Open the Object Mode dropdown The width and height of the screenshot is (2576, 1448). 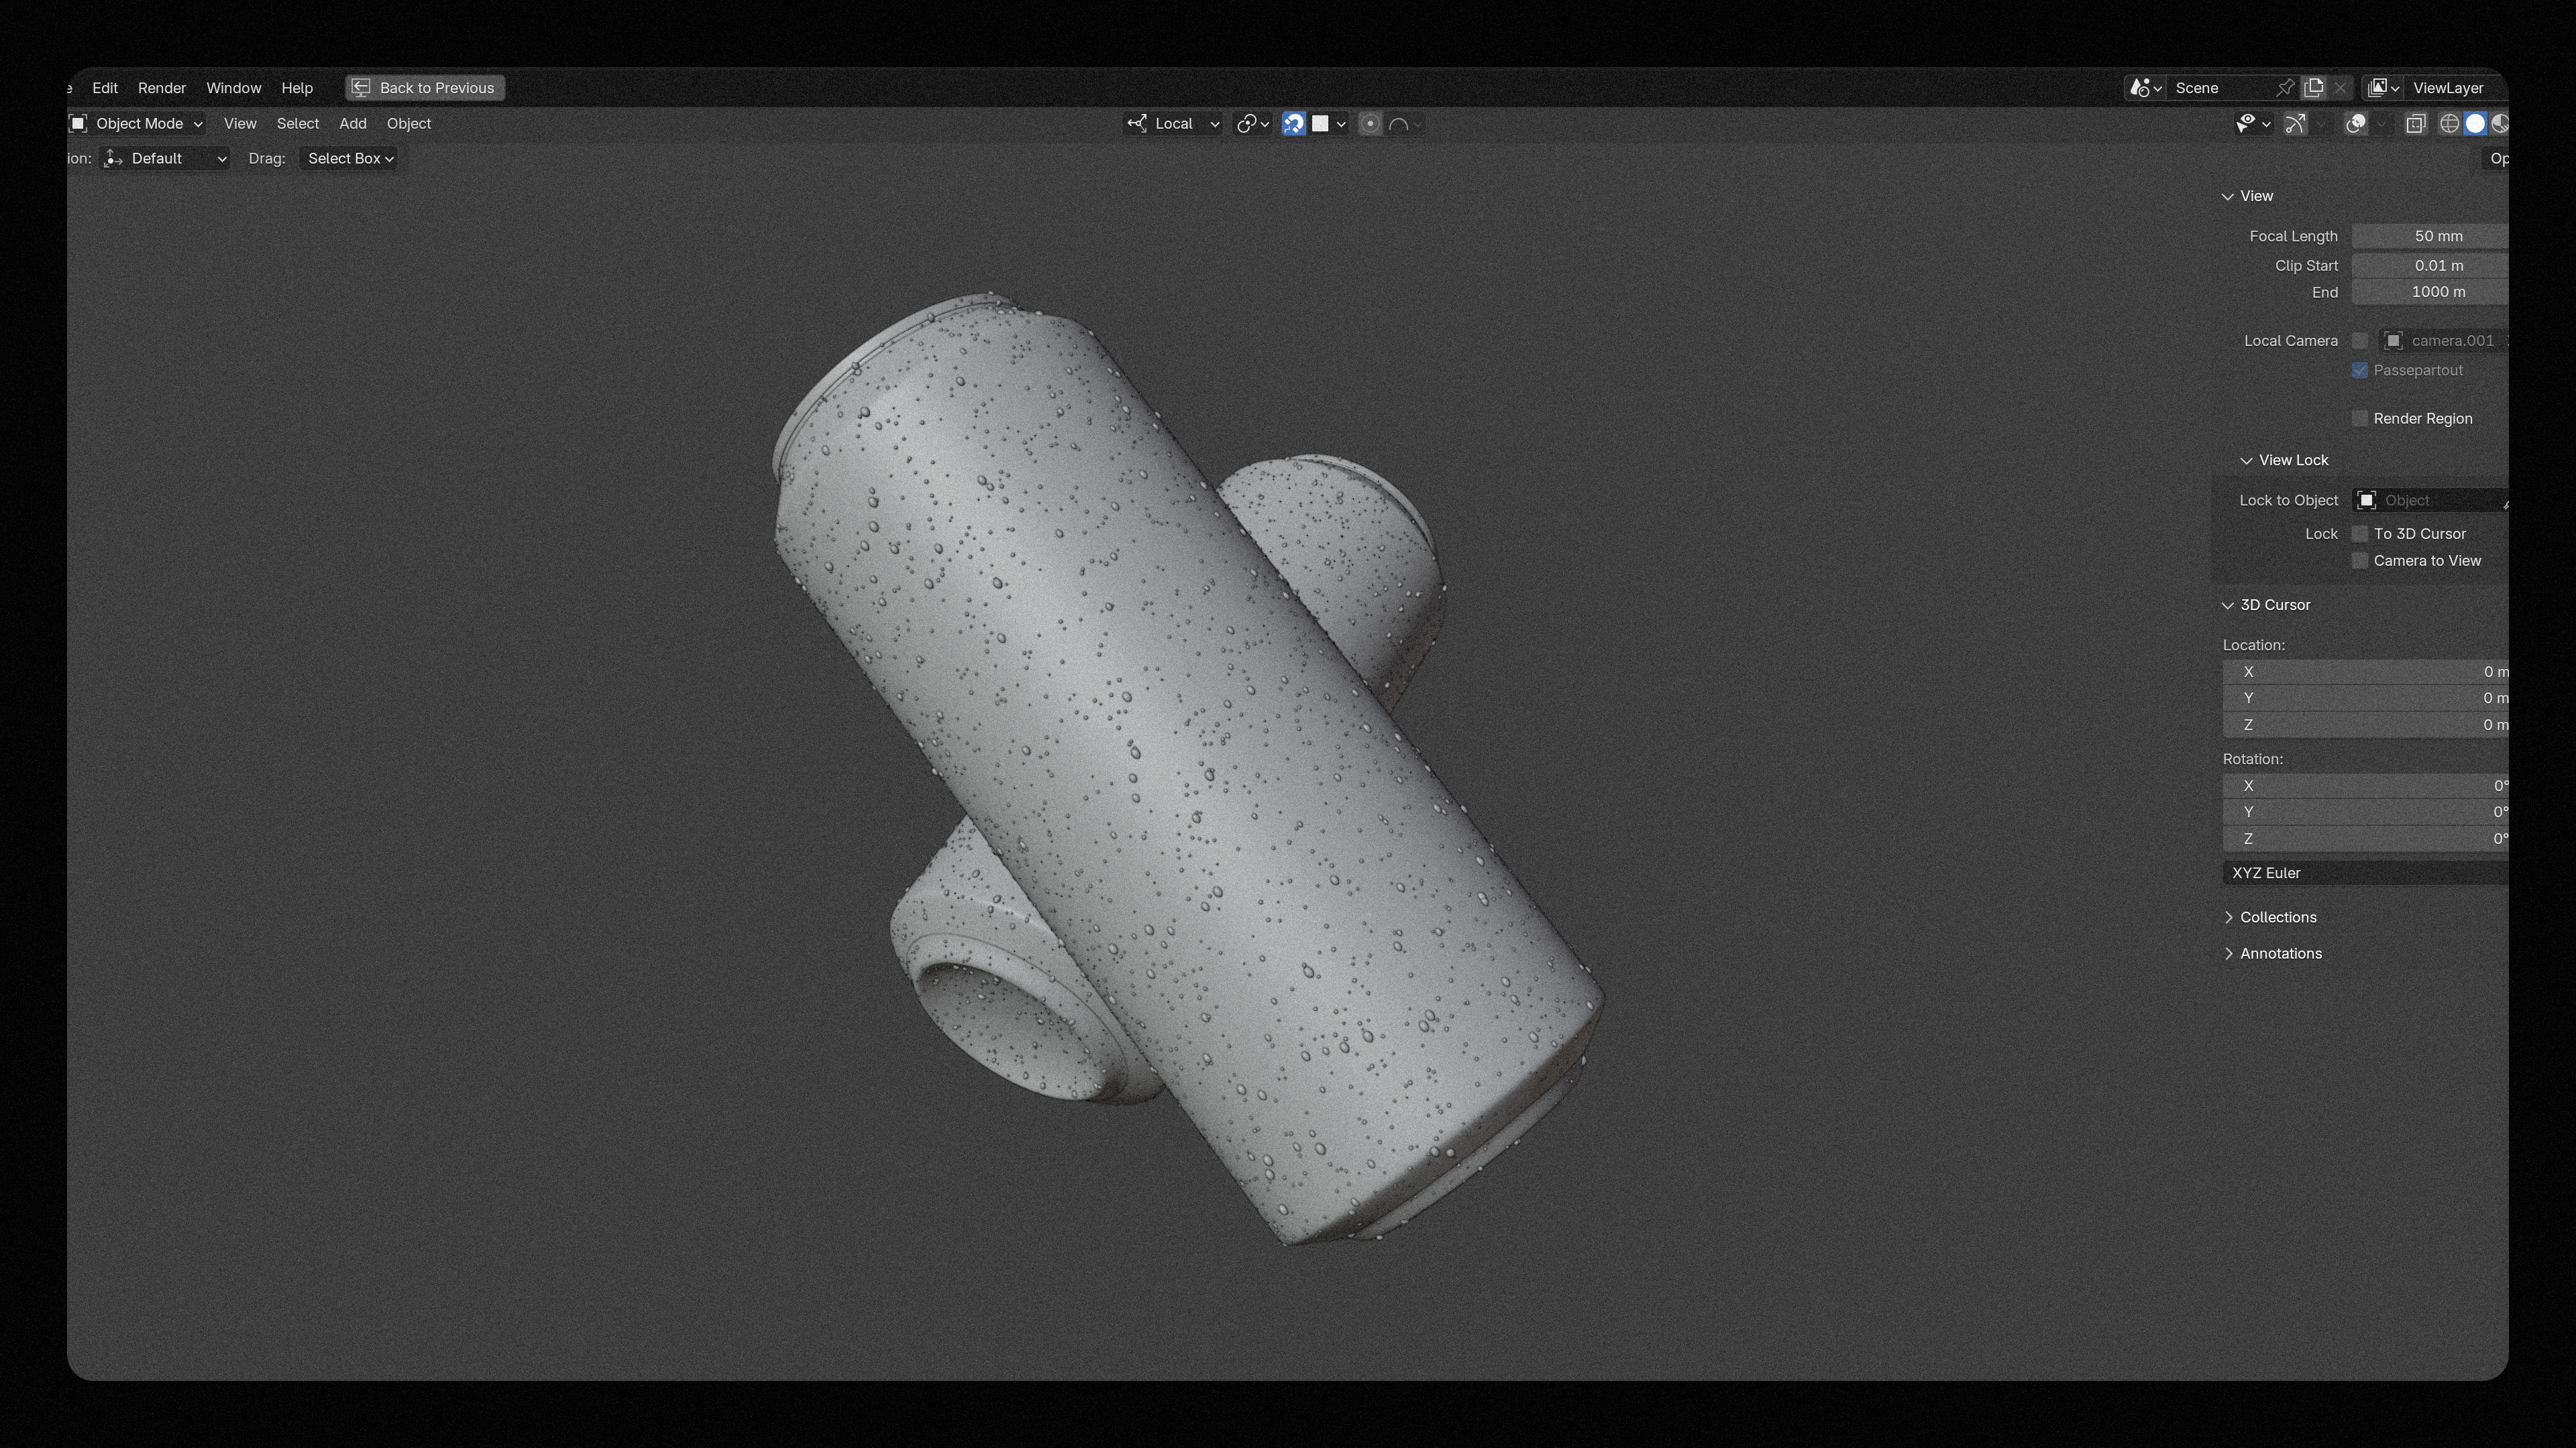(137, 124)
